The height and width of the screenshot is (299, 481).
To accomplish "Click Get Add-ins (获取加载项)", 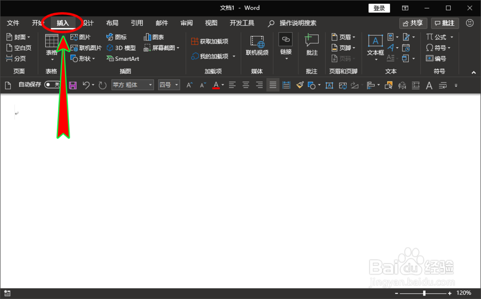I will (x=210, y=41).
